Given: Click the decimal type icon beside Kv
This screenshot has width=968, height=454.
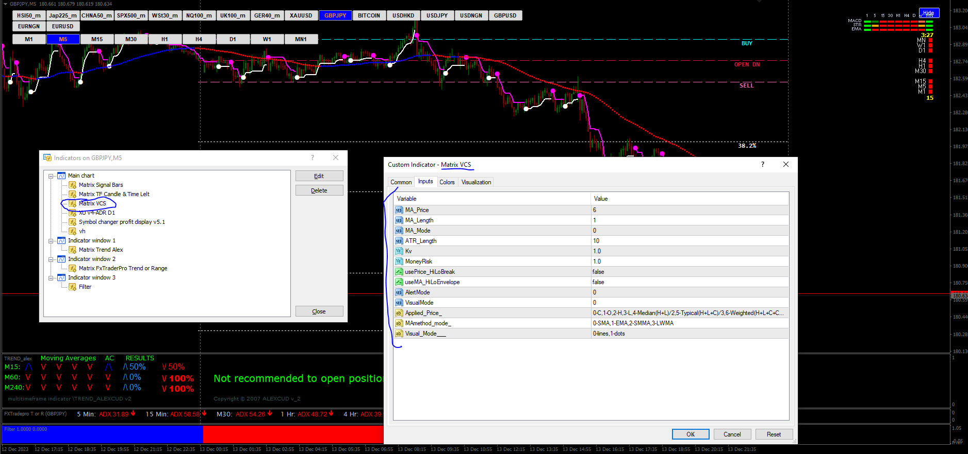Looking at the screenshot, I should tap(399, 251).
